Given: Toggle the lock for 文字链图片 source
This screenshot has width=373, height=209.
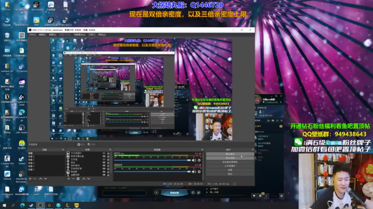Looking at the screenshot, I should click(x=109, y=153).
